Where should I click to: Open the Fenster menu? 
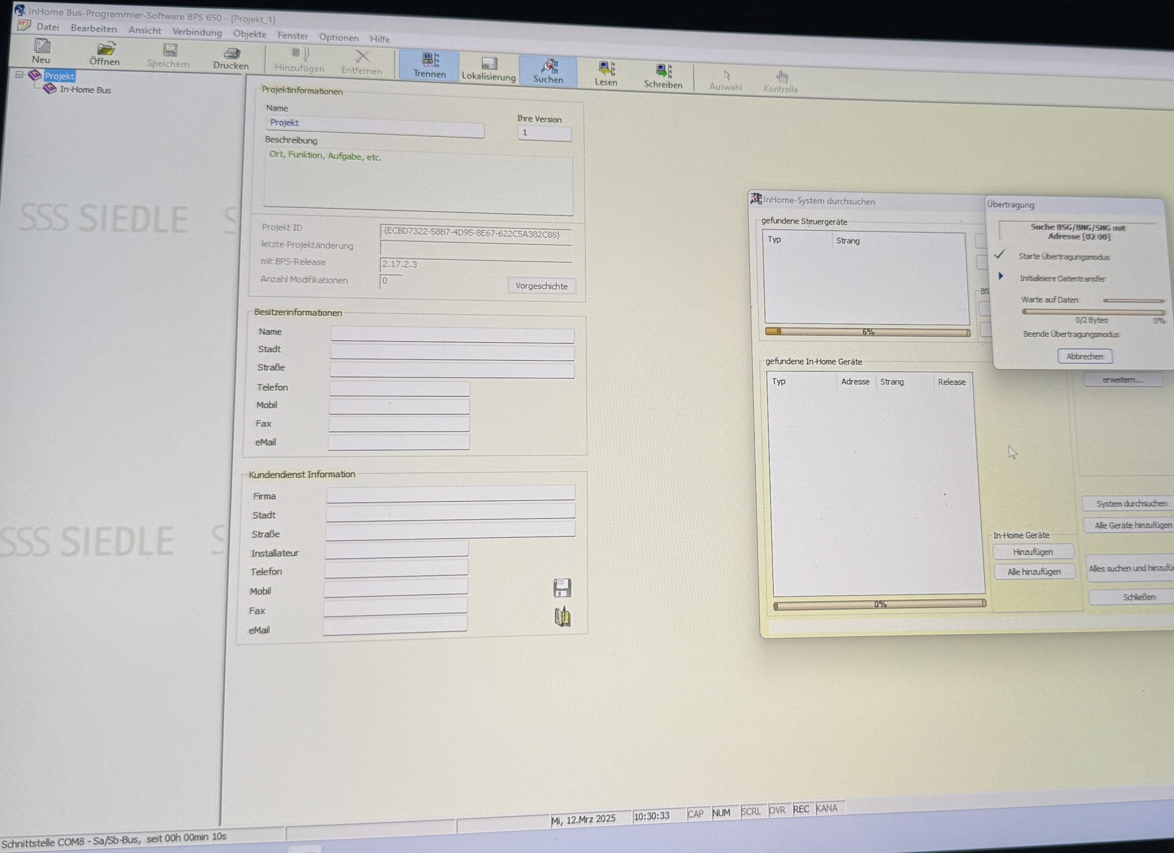tap(293, 36)
